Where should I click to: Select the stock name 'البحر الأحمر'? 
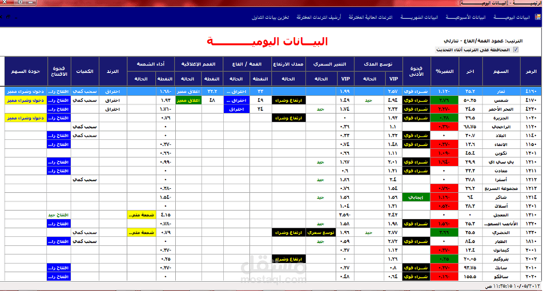tap(501, 109)
